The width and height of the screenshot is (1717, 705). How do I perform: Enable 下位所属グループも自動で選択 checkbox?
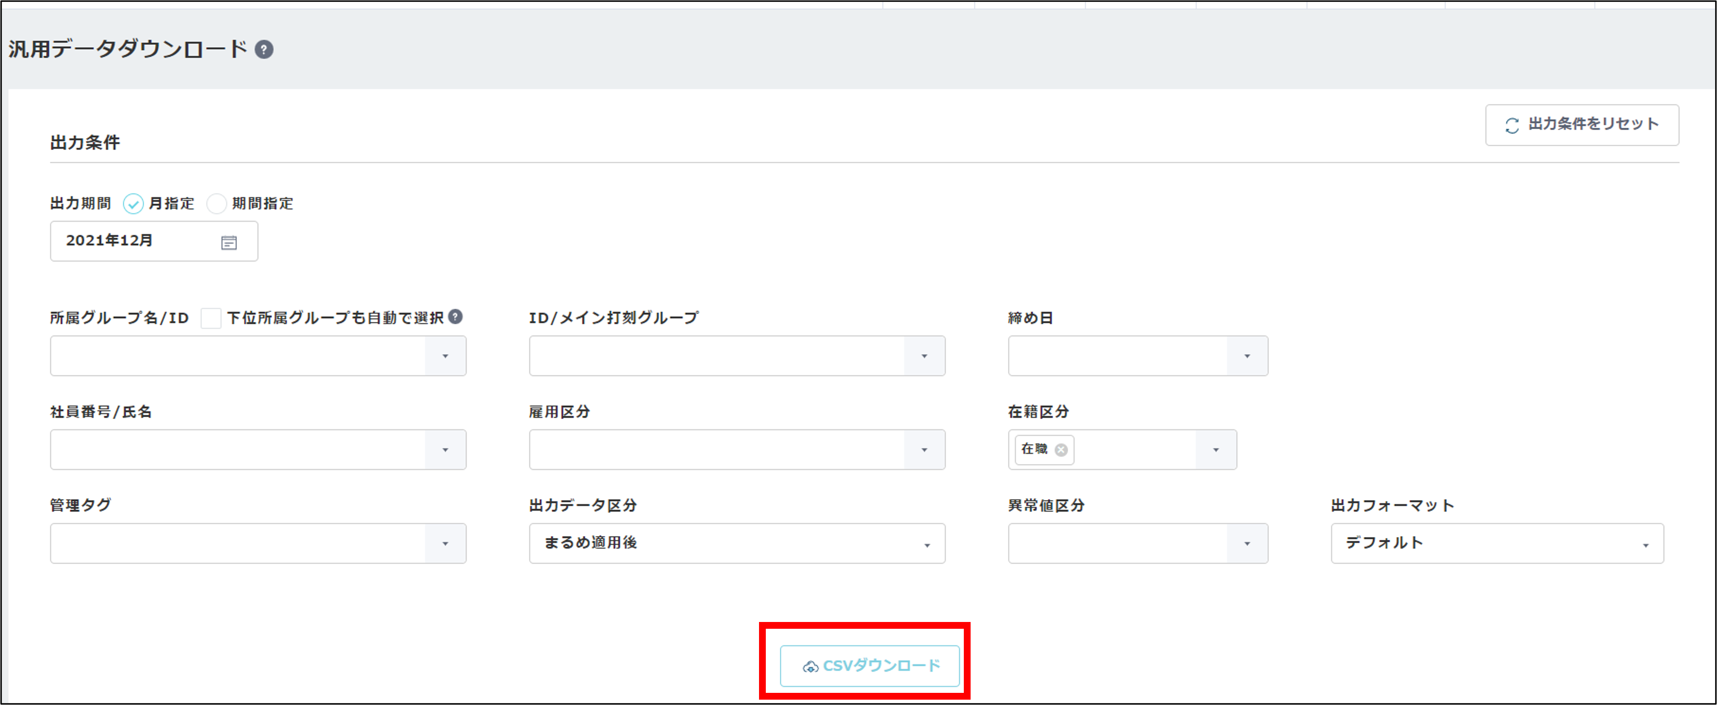click(x=211, y=318)
